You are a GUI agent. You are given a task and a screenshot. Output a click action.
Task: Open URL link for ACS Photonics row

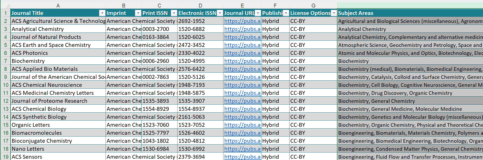click(x=242, y=53)
